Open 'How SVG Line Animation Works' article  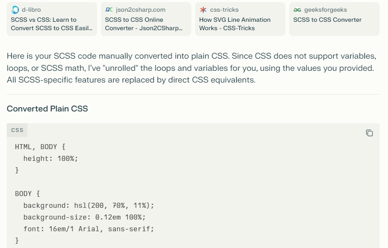click(235, 24)
